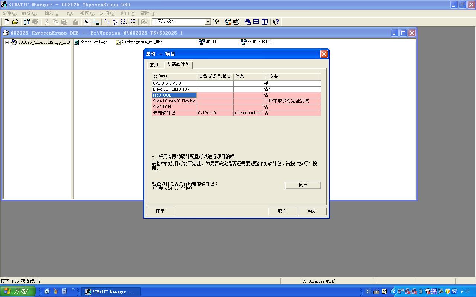This screenshot has height=297, width=476.
Task: Switch to the 所需软件包 tab
Action: 178,65
